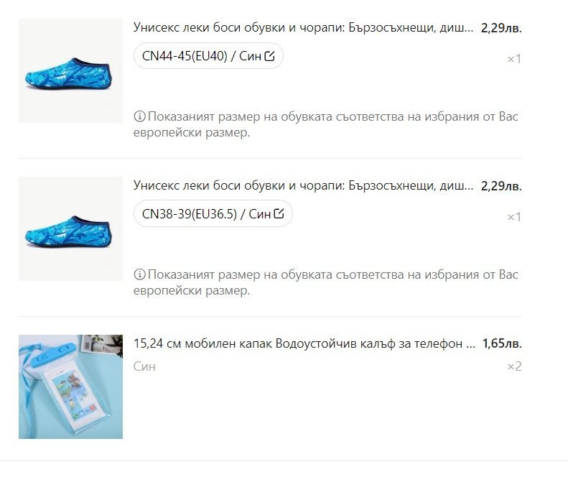Open CN38-39(EU36.5) / Син variant selector

click(213, 213)
